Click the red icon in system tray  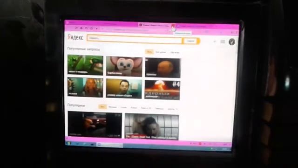[x=200, y=144]
